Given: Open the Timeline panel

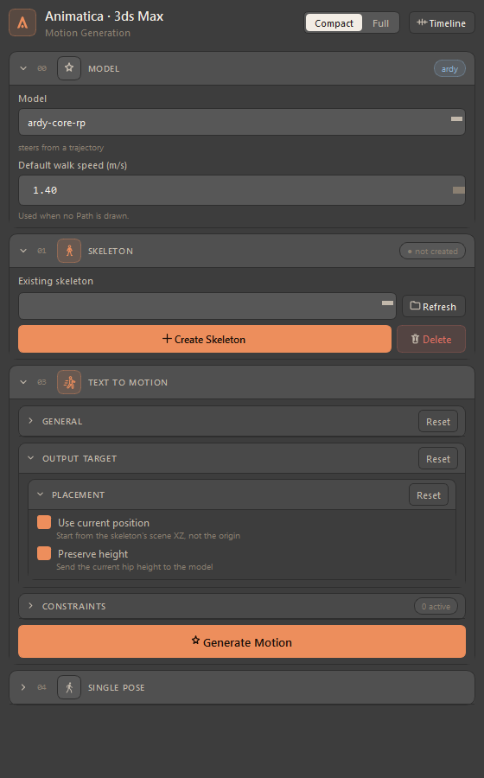Looking at the screenshot, I should point(442,22).
